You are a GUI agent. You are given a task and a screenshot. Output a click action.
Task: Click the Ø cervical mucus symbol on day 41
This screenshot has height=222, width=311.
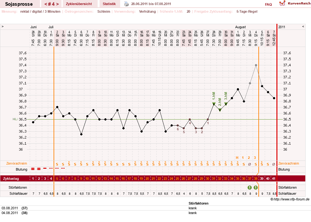pyautogui.click(x=274, y=164)
